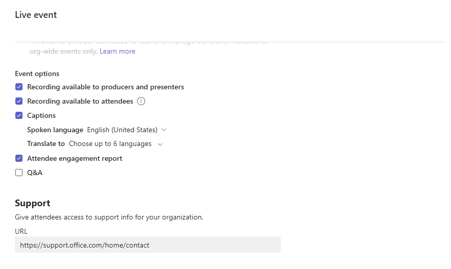451x269 pixels.
Task: Uncheck Attendee engagement report
Action: [19, 158]
